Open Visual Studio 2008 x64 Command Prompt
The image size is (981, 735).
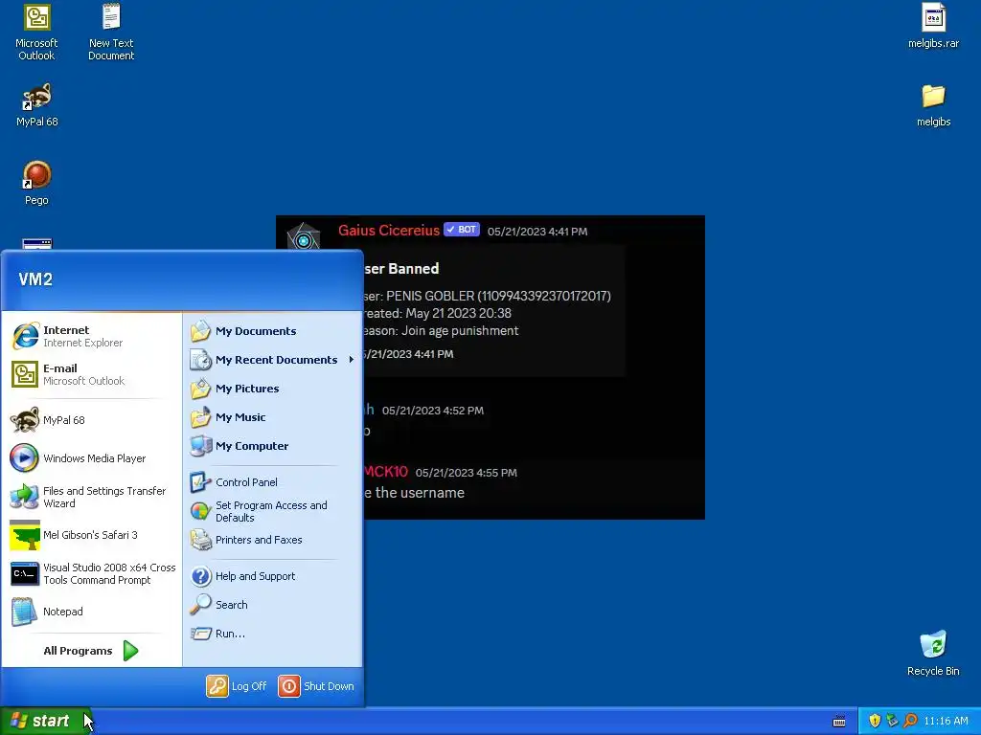click(91, 573)
